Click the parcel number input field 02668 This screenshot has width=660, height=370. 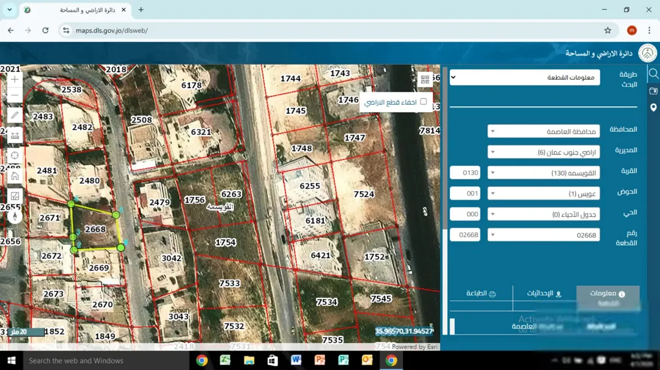tap(464, 235)
